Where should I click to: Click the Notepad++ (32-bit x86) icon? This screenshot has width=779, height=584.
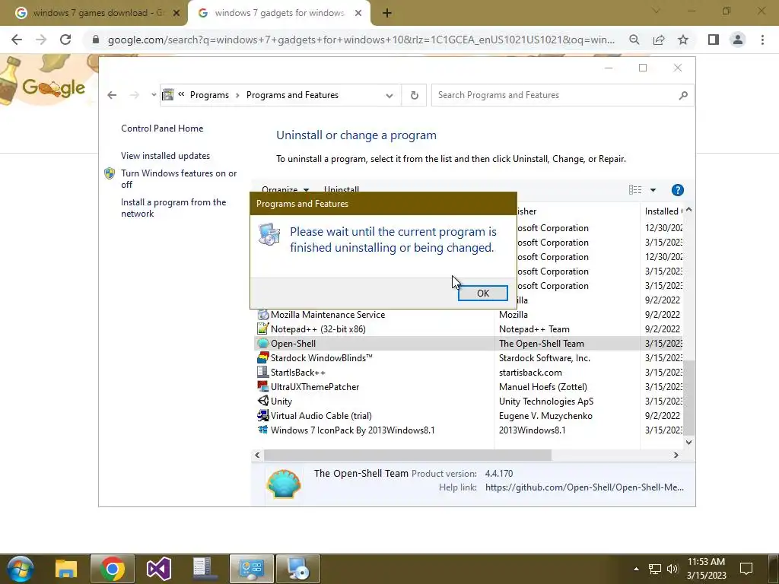tap(262, 328)
